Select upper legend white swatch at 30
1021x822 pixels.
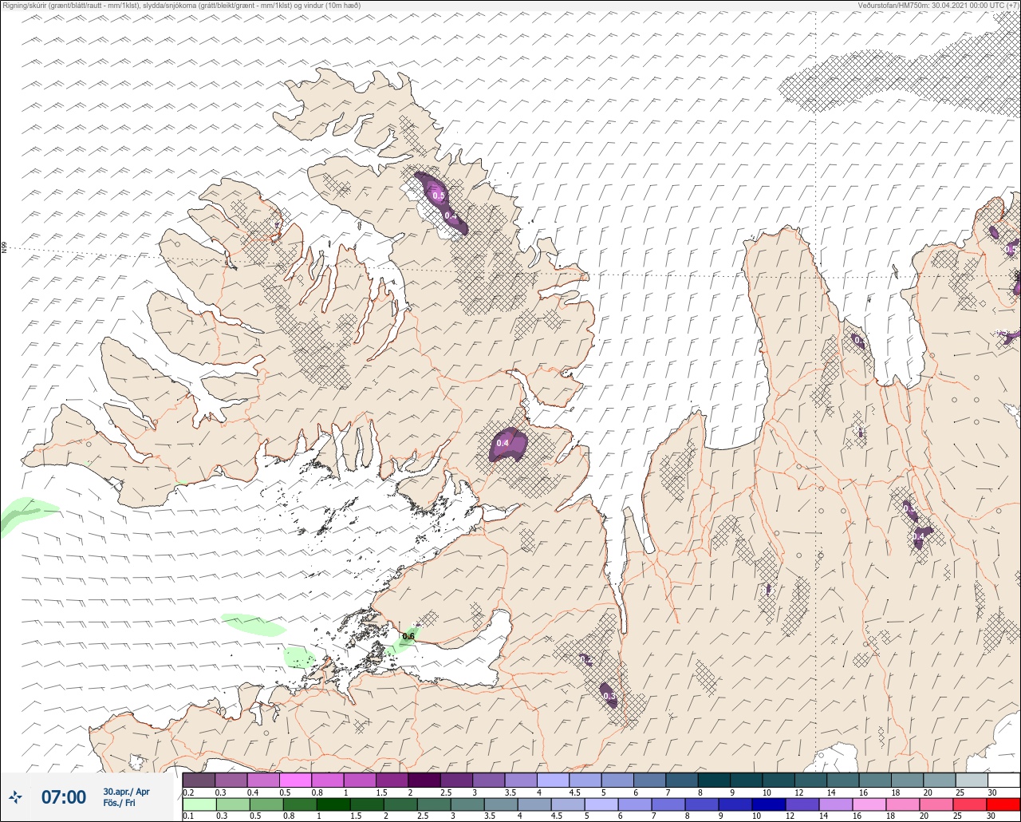[x=1003, y=780]
